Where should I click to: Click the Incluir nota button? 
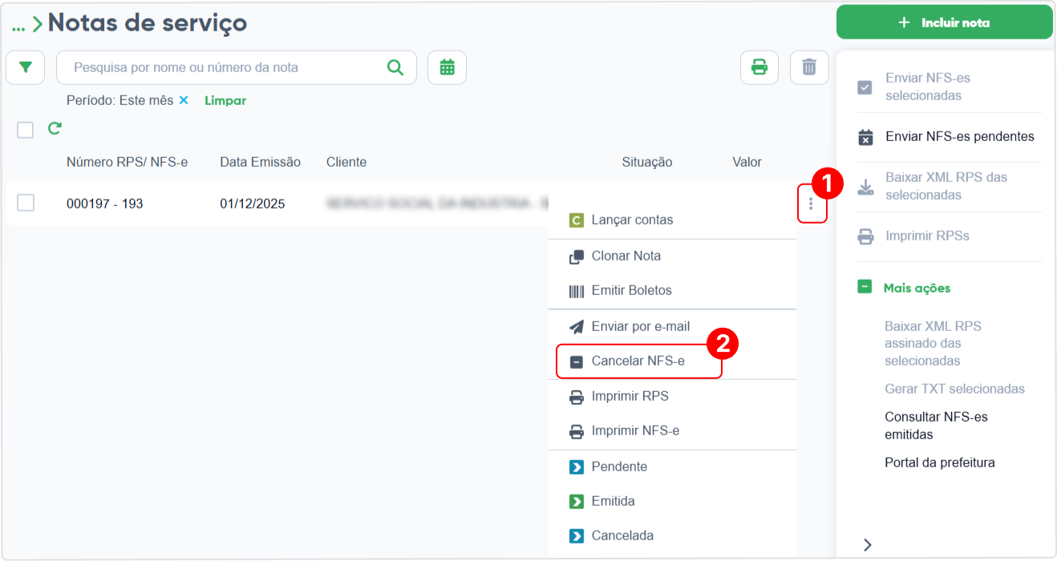coord(945,22)
